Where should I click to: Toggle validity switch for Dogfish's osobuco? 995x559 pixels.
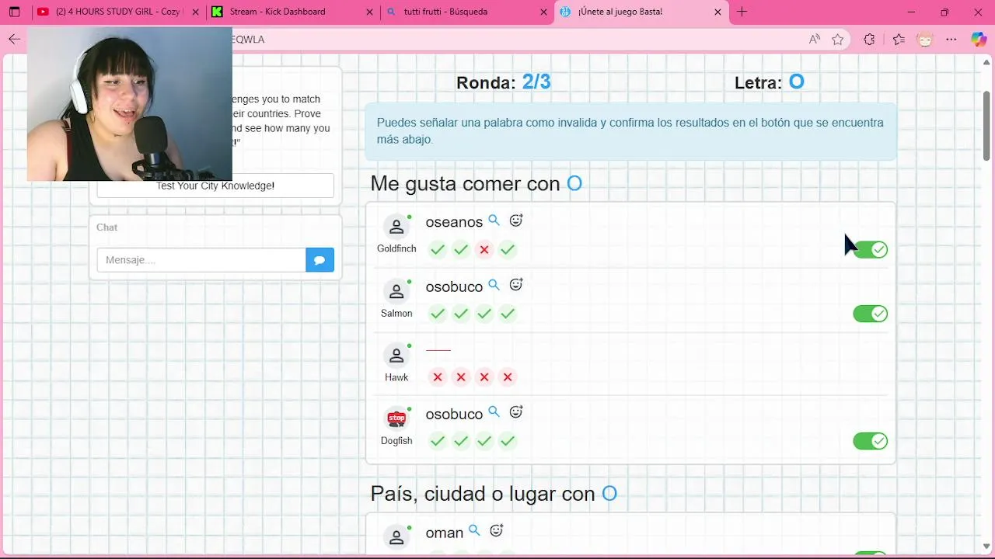point(870,441)
